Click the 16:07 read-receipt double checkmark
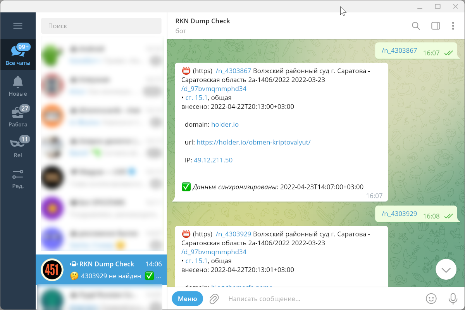The width and height of the screenshot is (465, 310). tap(449, 53)
